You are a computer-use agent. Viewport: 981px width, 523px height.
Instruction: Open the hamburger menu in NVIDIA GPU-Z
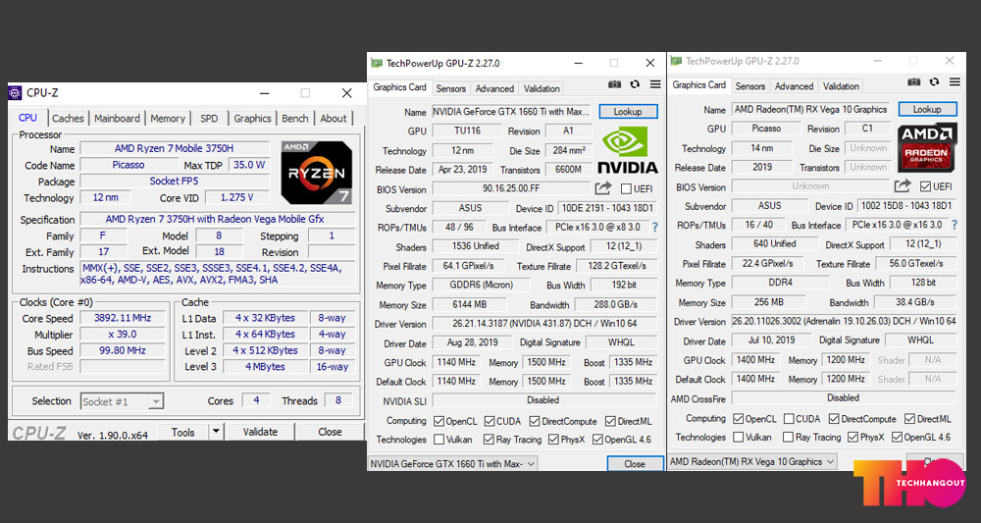tap(655, 84)
